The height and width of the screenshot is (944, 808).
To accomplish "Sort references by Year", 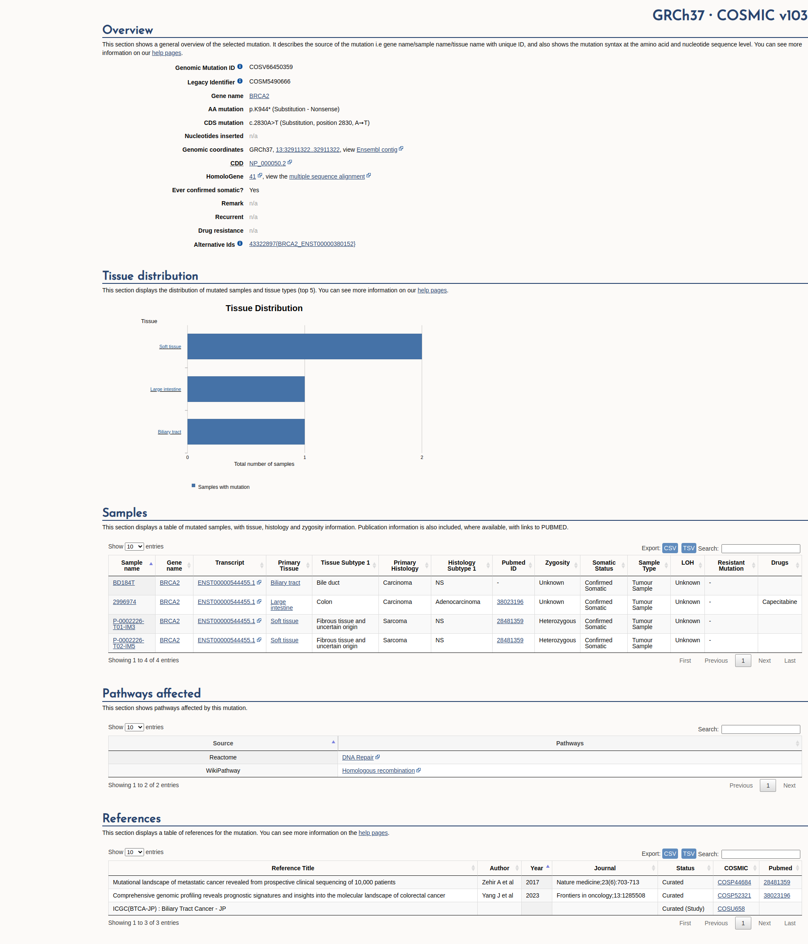I will (537, 868).
